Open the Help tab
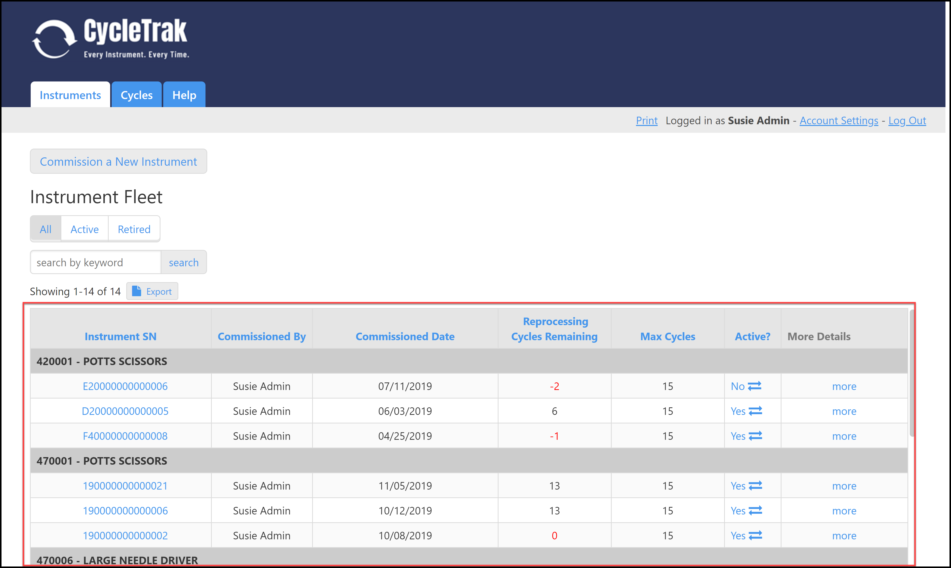This screenshot has height=568, width=951. tap(184, 95)
